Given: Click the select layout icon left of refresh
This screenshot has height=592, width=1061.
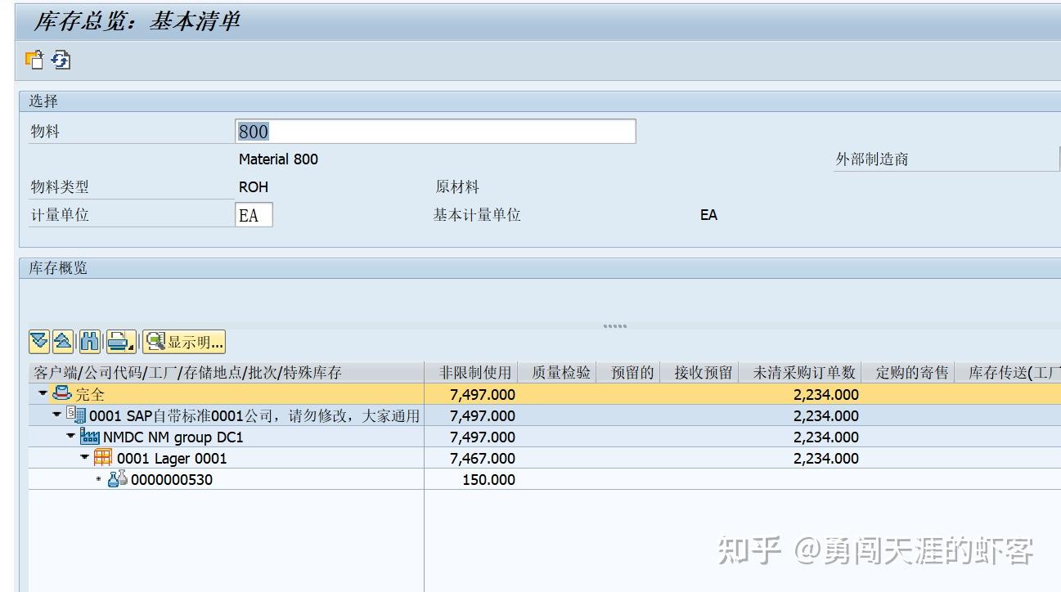Looking at the screenshot, I should pyautogui.click(x=34, y=60).
